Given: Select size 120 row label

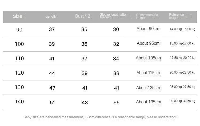Looking at the screenshot, I should (x=19, y=73).
